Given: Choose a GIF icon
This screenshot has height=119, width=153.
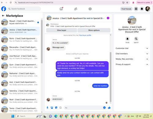Looking at the screenshot, I should pos(61,108).
